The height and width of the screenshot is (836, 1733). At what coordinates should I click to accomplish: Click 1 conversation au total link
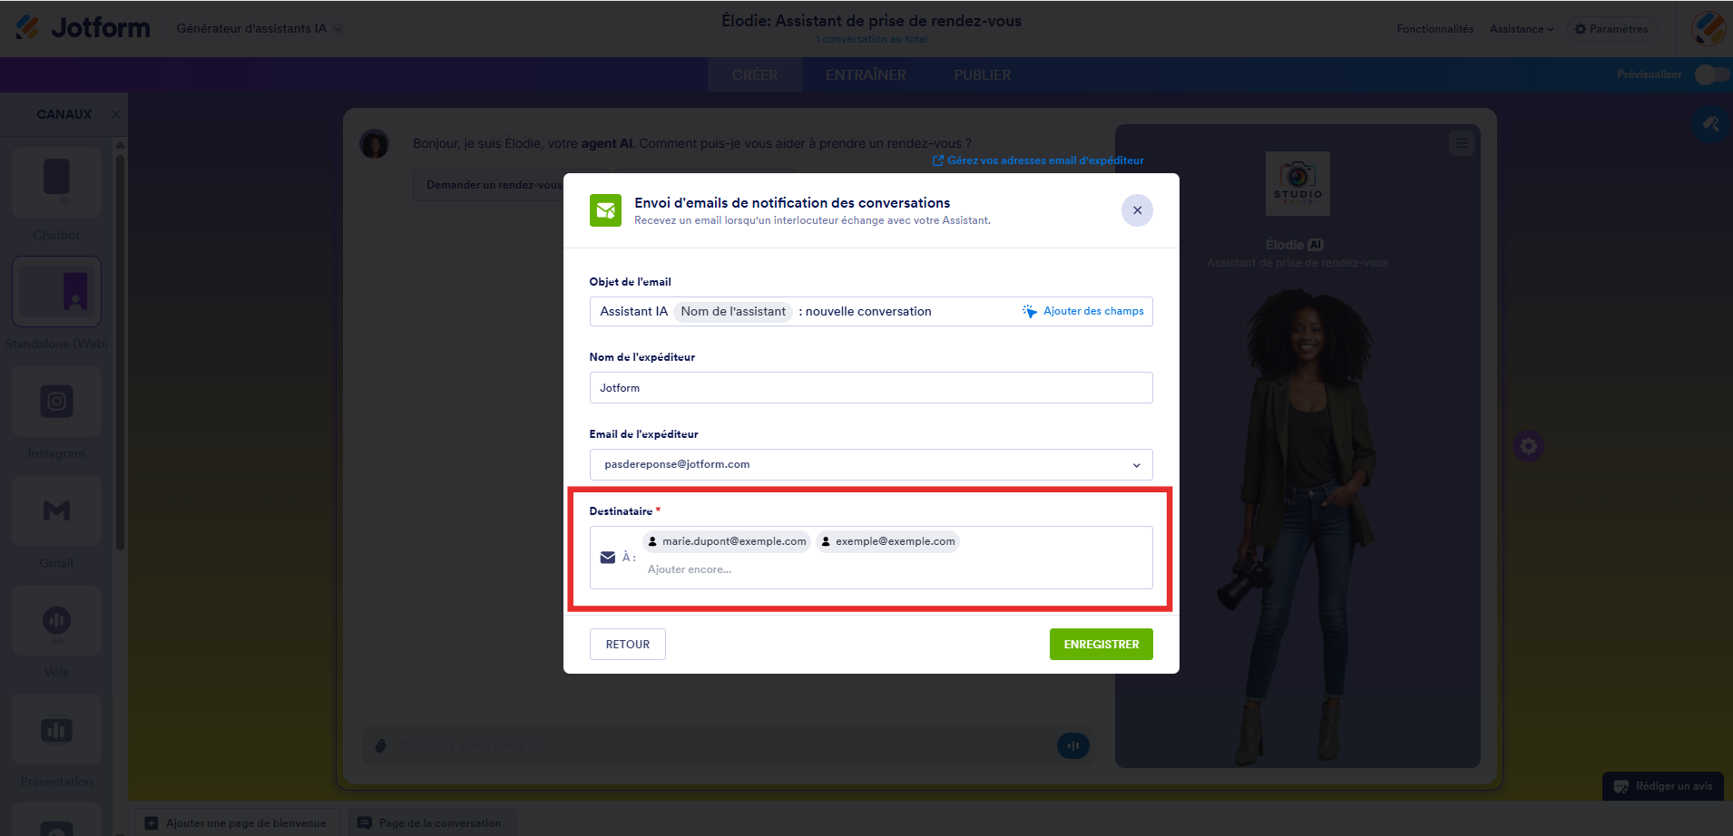tap(871, 39)
